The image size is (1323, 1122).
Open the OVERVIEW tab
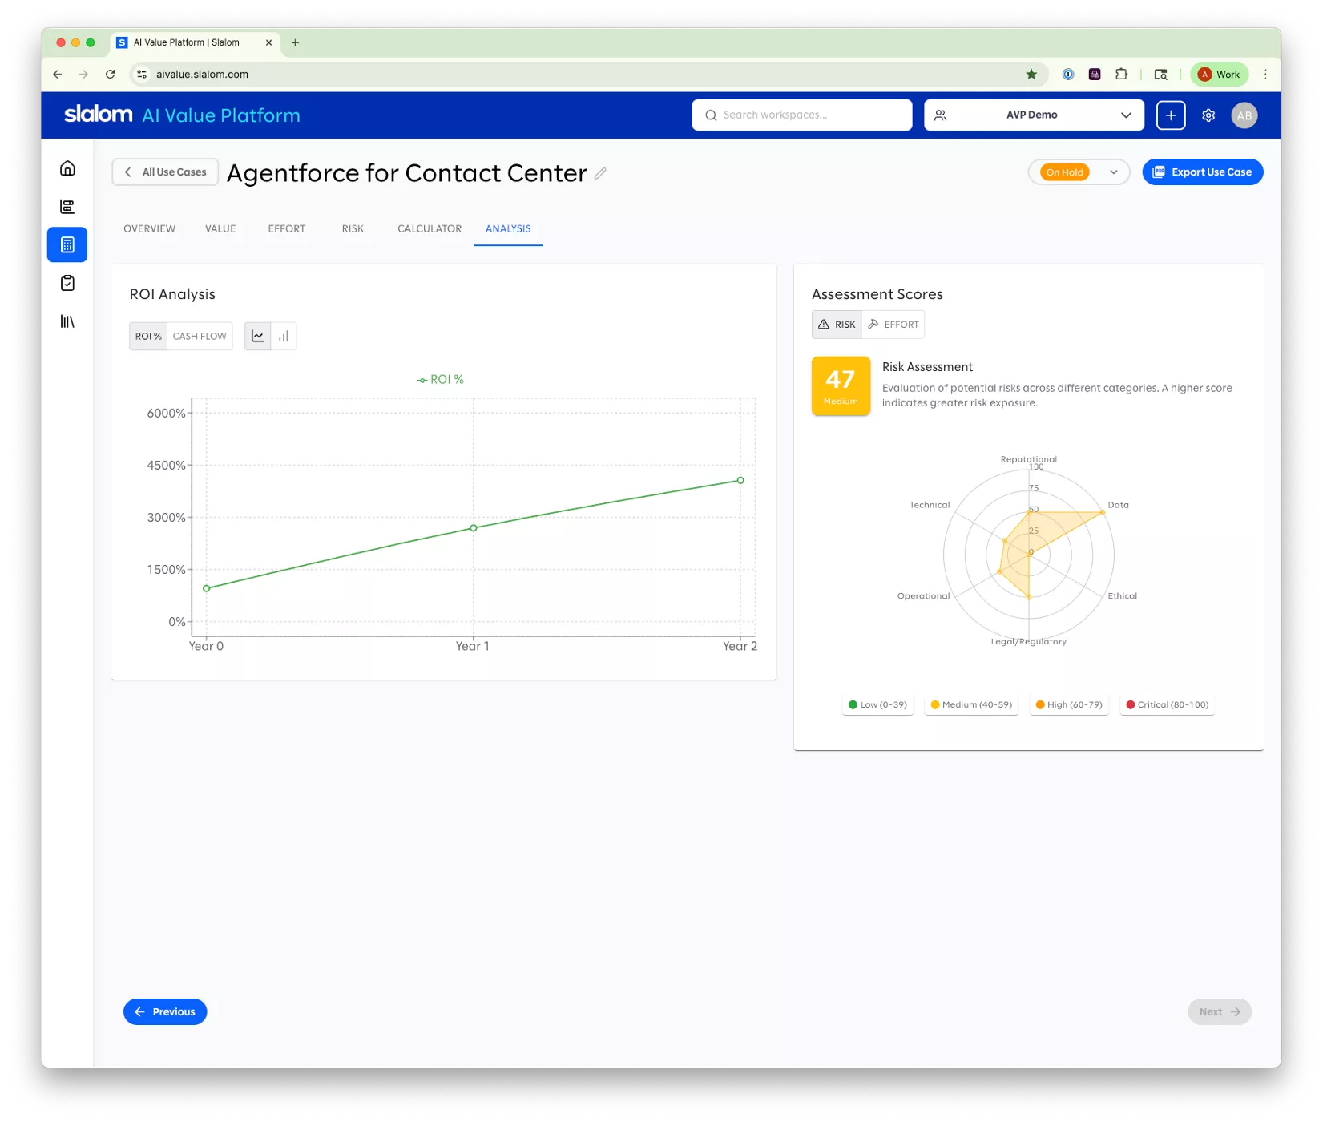pyautogui.click(x=149, y=228)
